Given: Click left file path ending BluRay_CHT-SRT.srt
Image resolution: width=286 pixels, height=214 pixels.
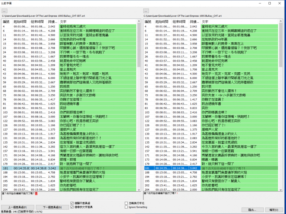Looking at the screenshot, I should tap(43, 16).
